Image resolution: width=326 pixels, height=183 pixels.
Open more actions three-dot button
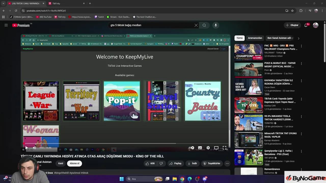click(x=227, y=163)
